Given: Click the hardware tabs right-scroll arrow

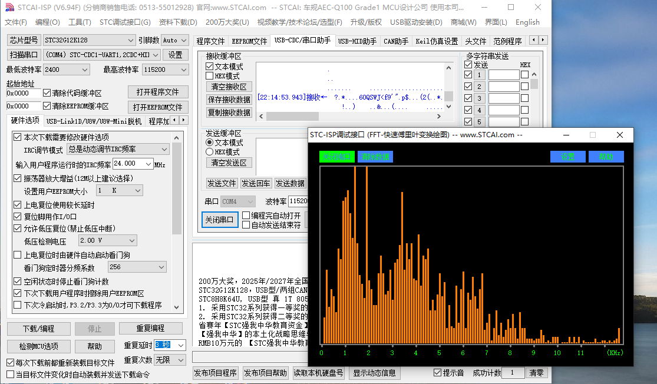Looking at the screenshot, I should (183, 120).
